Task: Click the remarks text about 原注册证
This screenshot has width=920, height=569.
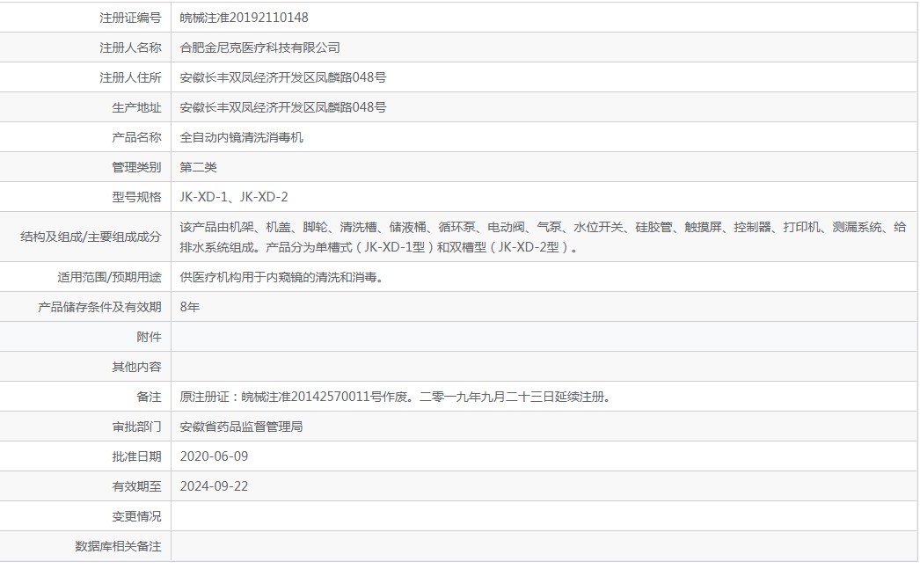Action: (395, 397)
